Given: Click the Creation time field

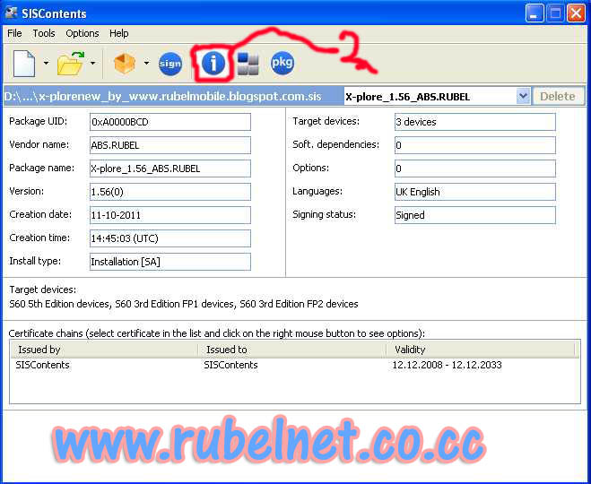Looking at the screenshot, I should click(x=170, y=238).
